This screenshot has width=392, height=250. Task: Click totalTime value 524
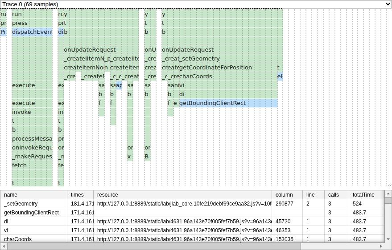367,204
